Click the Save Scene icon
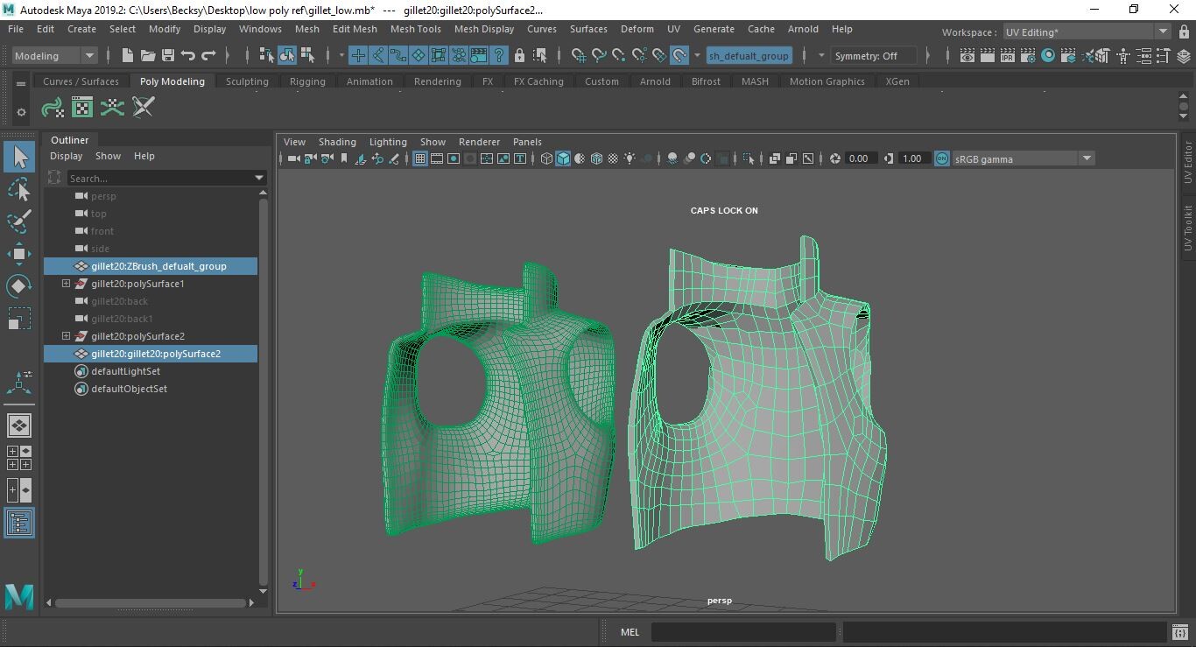The height and width of the screenshot is (647, 1196). coord(167,56)
